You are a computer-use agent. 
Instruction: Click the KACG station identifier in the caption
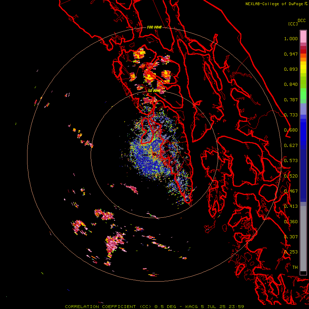[192, 307]
